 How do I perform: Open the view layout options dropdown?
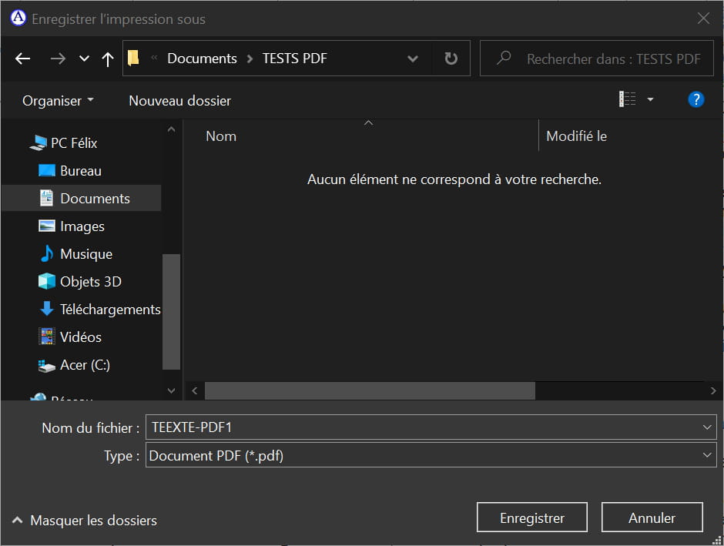649,99
